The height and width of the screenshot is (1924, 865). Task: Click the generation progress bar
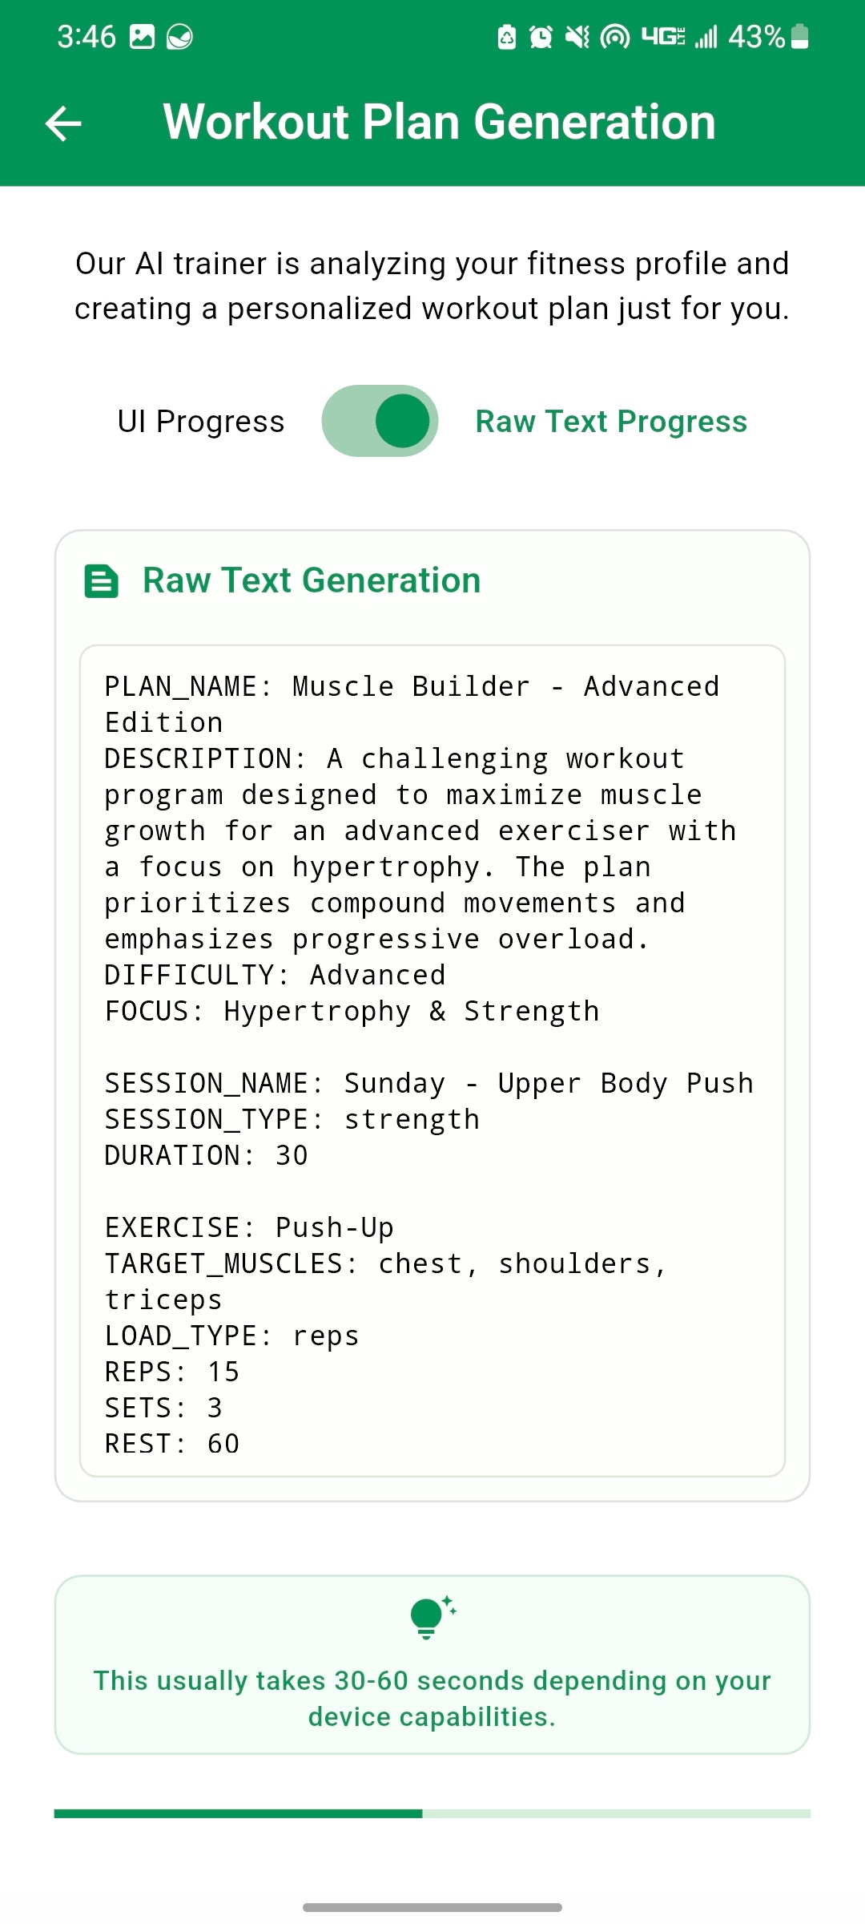coord(432,1813)
